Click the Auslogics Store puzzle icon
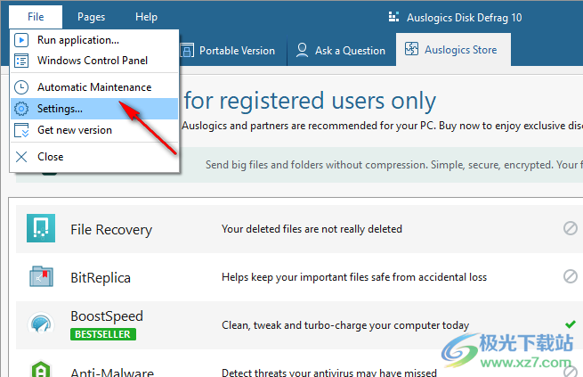Screen dimensions: 583x377 [x=411, y=49]
